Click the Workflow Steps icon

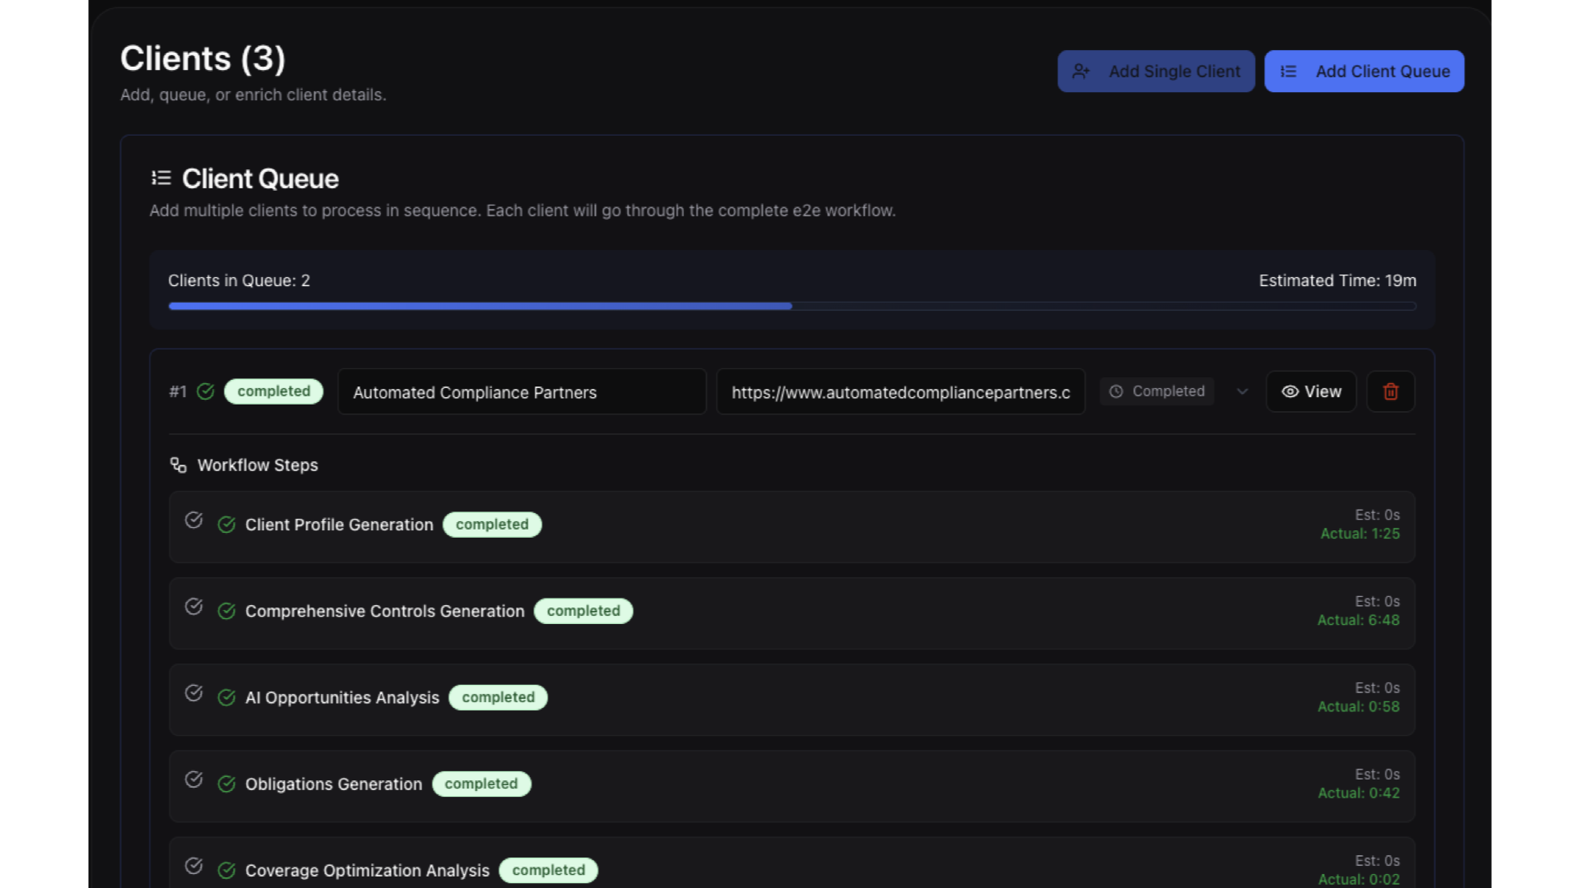tap(178, 465)
